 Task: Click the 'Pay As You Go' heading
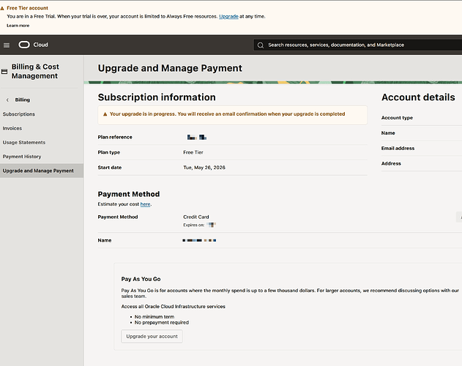pos(141,279)
